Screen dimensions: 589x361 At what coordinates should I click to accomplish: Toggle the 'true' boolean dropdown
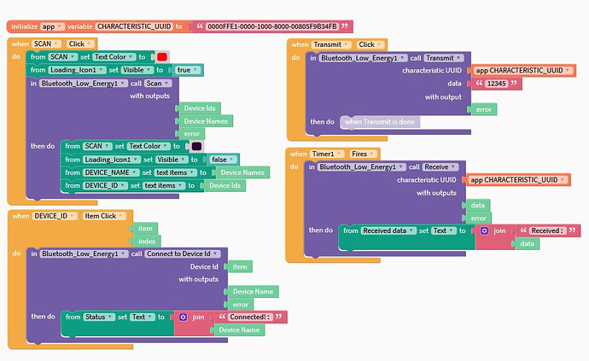pyautogui.click(x=186, y=70)
